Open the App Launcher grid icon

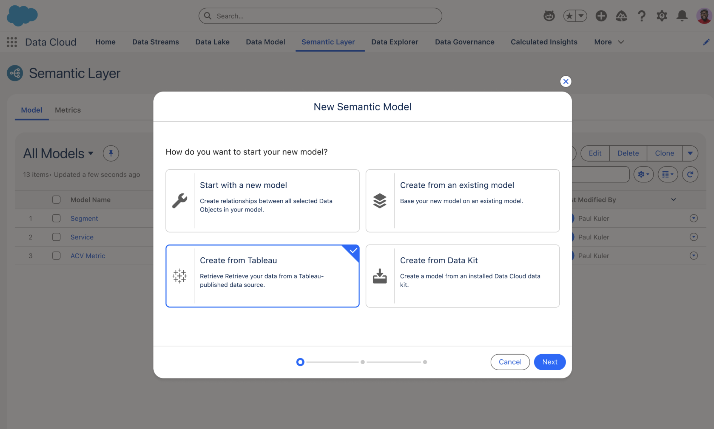click(x=12, y=42)
